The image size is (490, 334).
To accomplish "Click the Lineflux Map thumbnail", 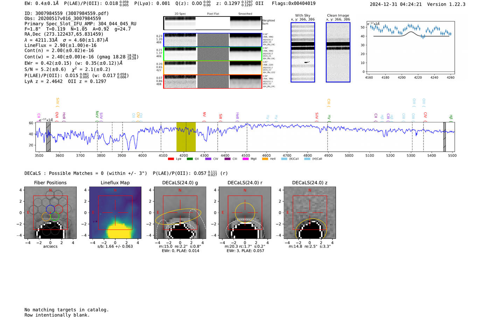I will pos(115,213).
